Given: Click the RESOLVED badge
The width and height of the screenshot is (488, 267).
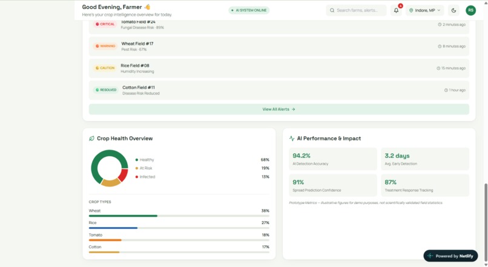Looking at the screenshot, I should pos(106,90).
